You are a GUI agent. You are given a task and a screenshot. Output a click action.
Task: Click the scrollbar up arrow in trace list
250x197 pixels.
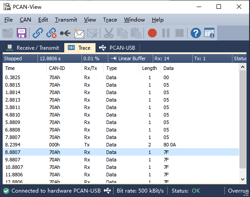point(243,67)
